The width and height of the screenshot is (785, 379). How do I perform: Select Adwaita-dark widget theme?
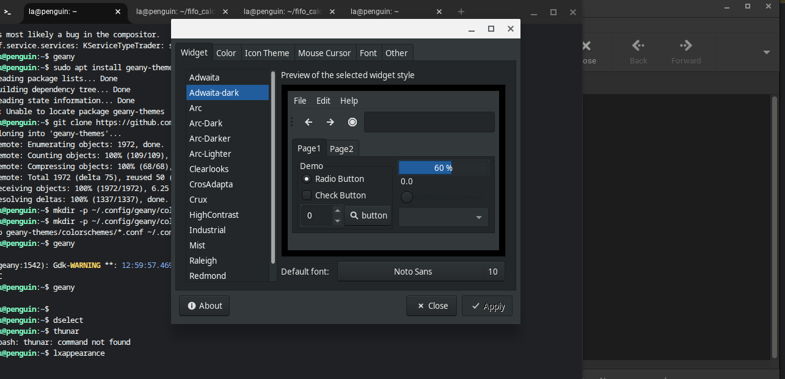[x=227, y=93]
